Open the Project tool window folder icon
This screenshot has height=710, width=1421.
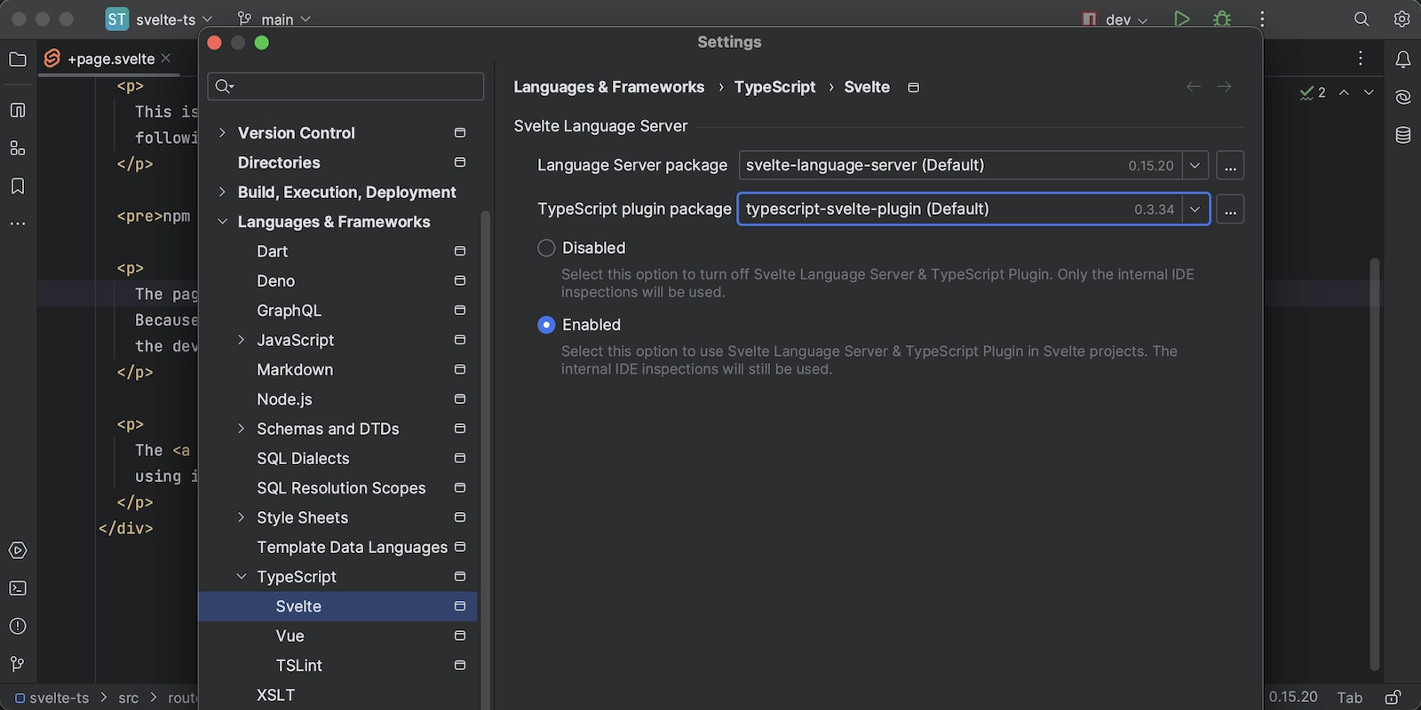[17, 59]
